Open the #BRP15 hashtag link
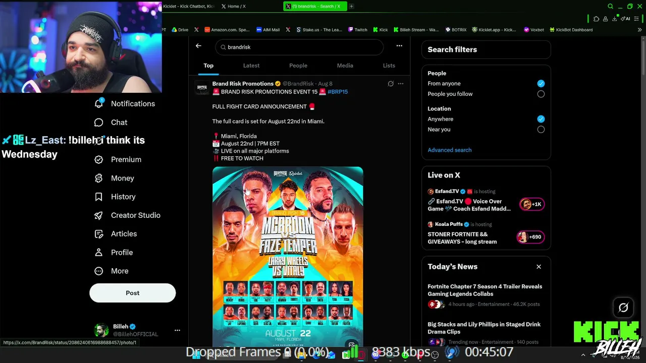Viewport: 646px width, 363px height. click(338, 92)
